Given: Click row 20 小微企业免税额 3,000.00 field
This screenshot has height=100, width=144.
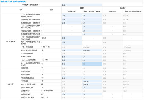Looking at the screenshot, I should (92, 84).
